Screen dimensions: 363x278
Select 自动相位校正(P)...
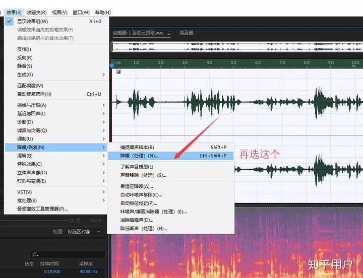click(x=171, y=203)
